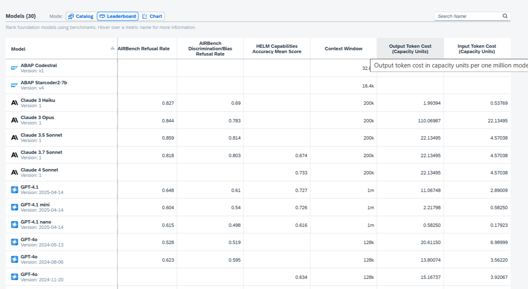The image size is (528, 289).
Task: Click ABAP Starcoder2-7b context window 16.4k
Action: point(368,86)
